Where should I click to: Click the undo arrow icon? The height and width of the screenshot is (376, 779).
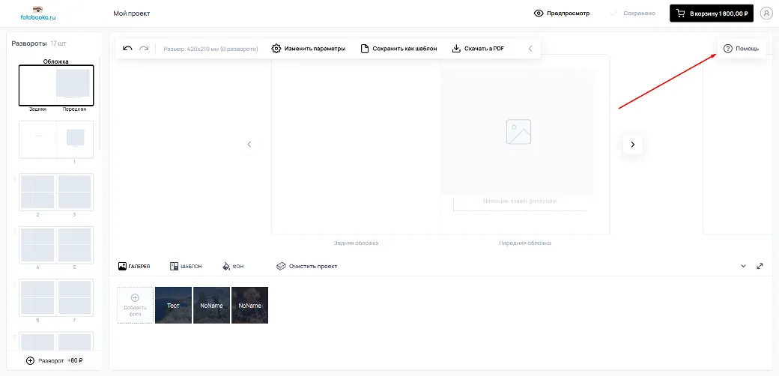pos(127,49)
